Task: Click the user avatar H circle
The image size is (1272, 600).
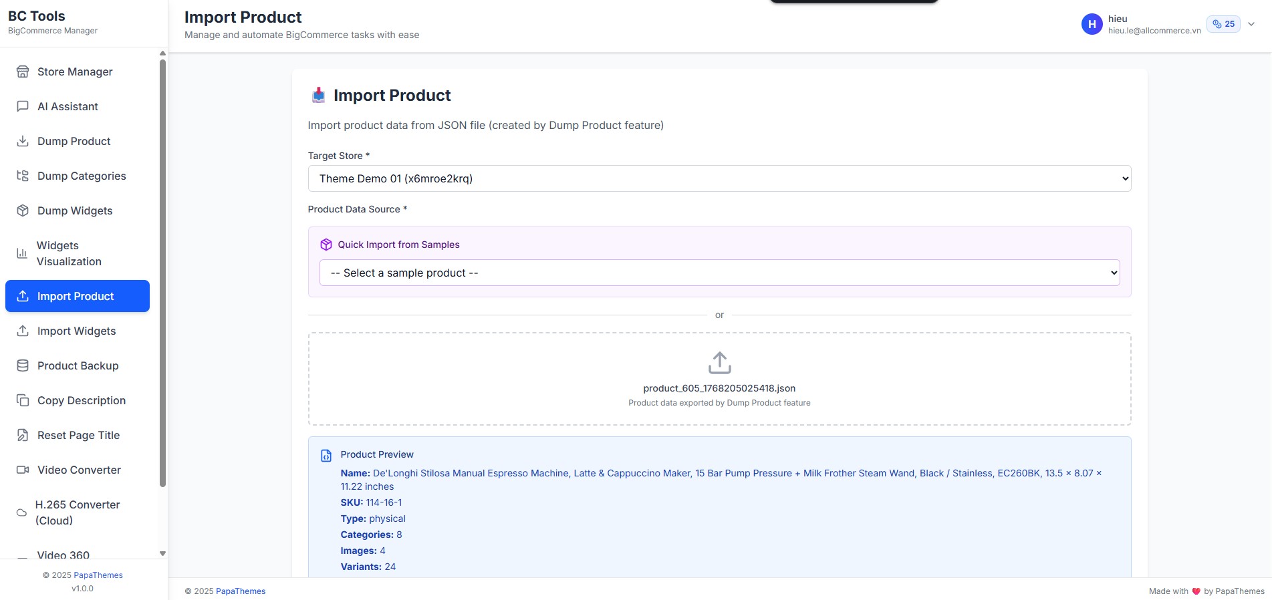Action: pyautogui.click(x=1092, y=24)
